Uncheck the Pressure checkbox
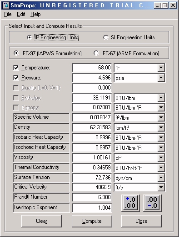Image resolution: width=179 pixels, height=237 pixels. pos(16,78)
